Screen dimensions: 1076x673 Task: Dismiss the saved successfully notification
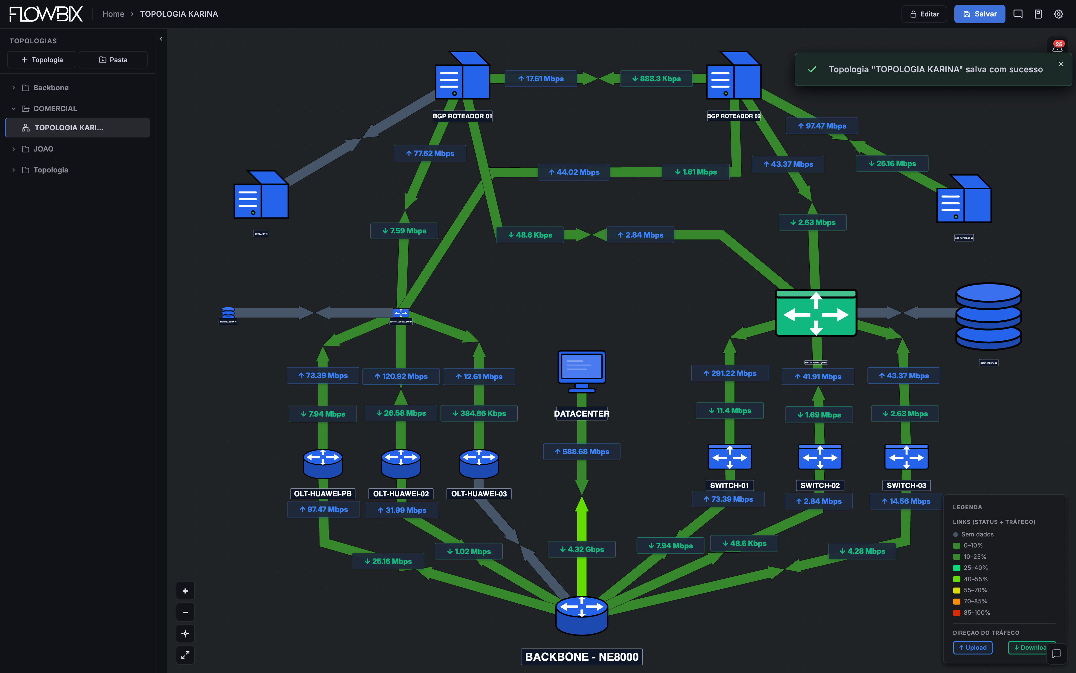pos(1061,64)
